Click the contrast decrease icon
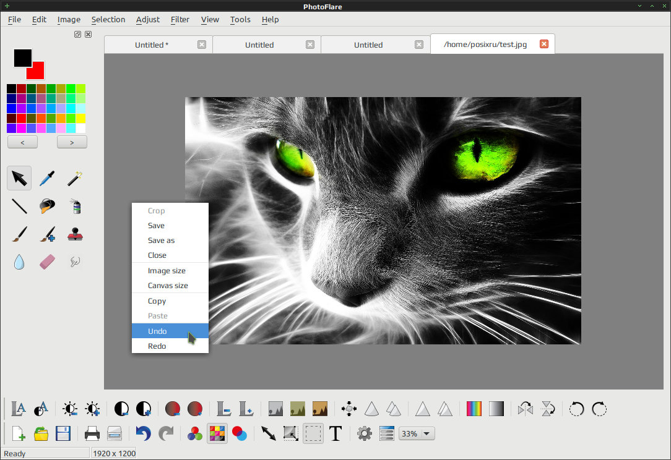 [x=121, y=409]
